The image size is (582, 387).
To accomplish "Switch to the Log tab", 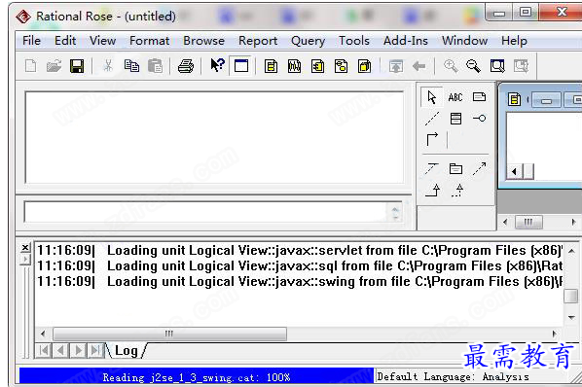I will [127, 350].
